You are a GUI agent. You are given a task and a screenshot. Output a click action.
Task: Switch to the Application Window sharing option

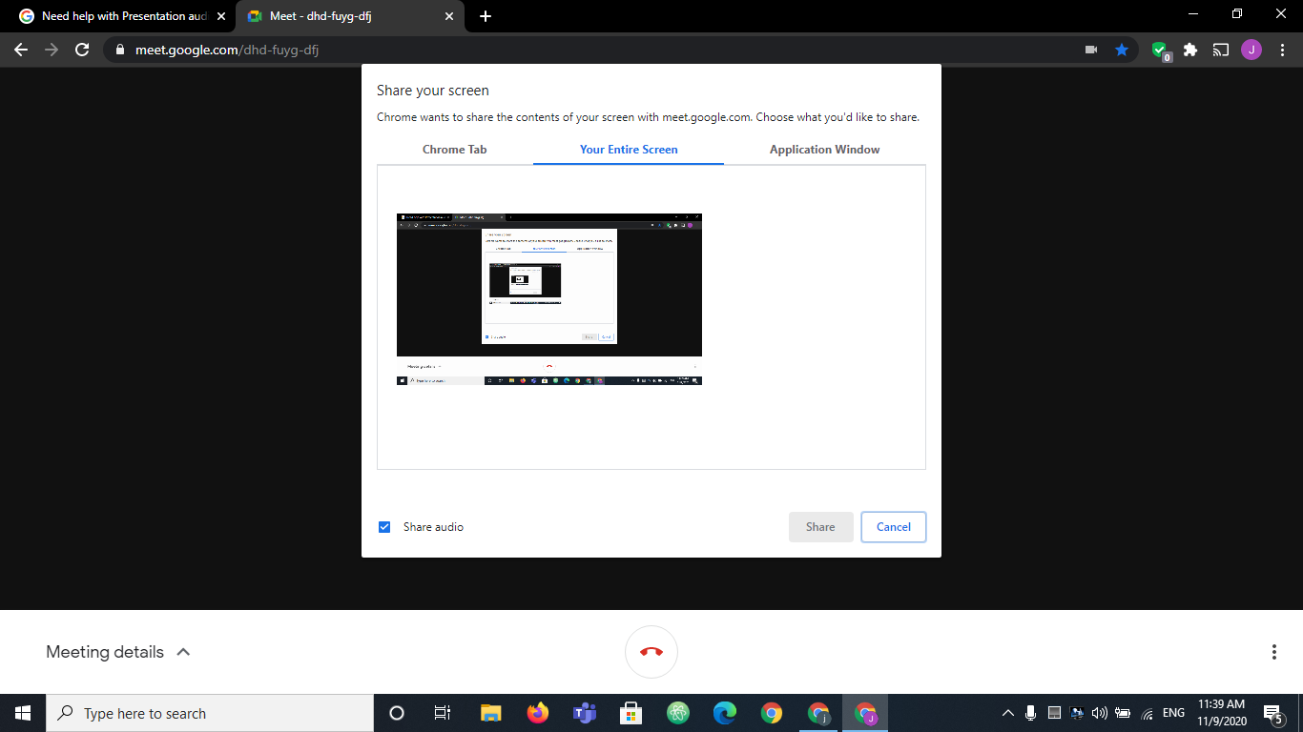pyautogui.click(x=824, y=150)
